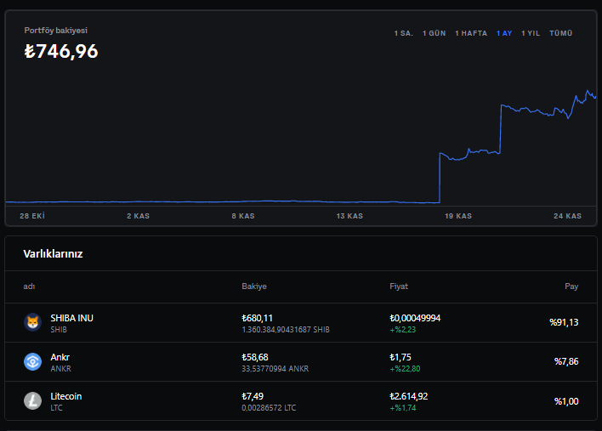
Task: Click the 13 KAS axis date
Action: (349, 216)
